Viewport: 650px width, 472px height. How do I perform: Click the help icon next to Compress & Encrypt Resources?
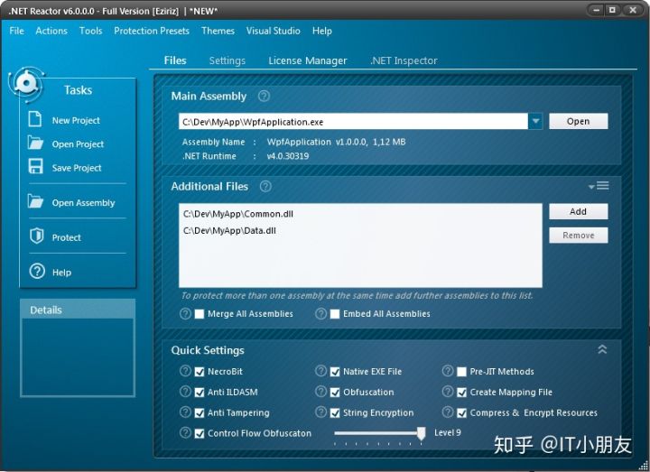click(x=448, y=412)
